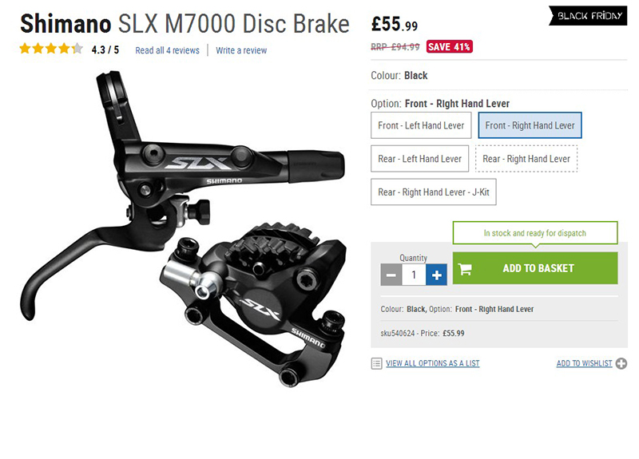This screenshot has width=639, height=459.
Task: Decrease quantity with the minus button
Action: 391,275
